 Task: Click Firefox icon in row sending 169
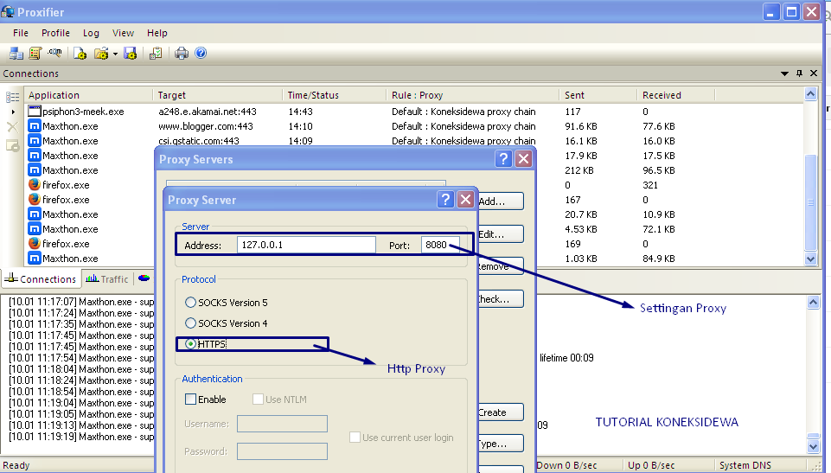(x=35, y=244)
